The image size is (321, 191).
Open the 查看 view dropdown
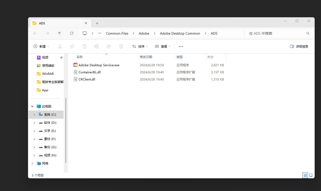163,46
